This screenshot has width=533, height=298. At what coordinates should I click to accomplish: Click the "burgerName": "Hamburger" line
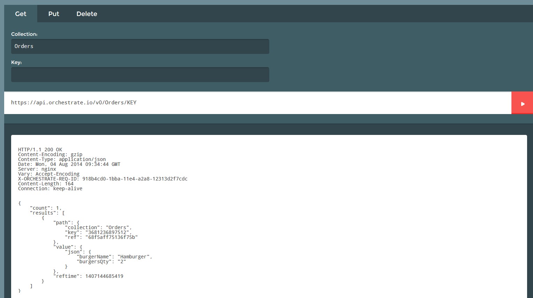[x=114, y=257]
